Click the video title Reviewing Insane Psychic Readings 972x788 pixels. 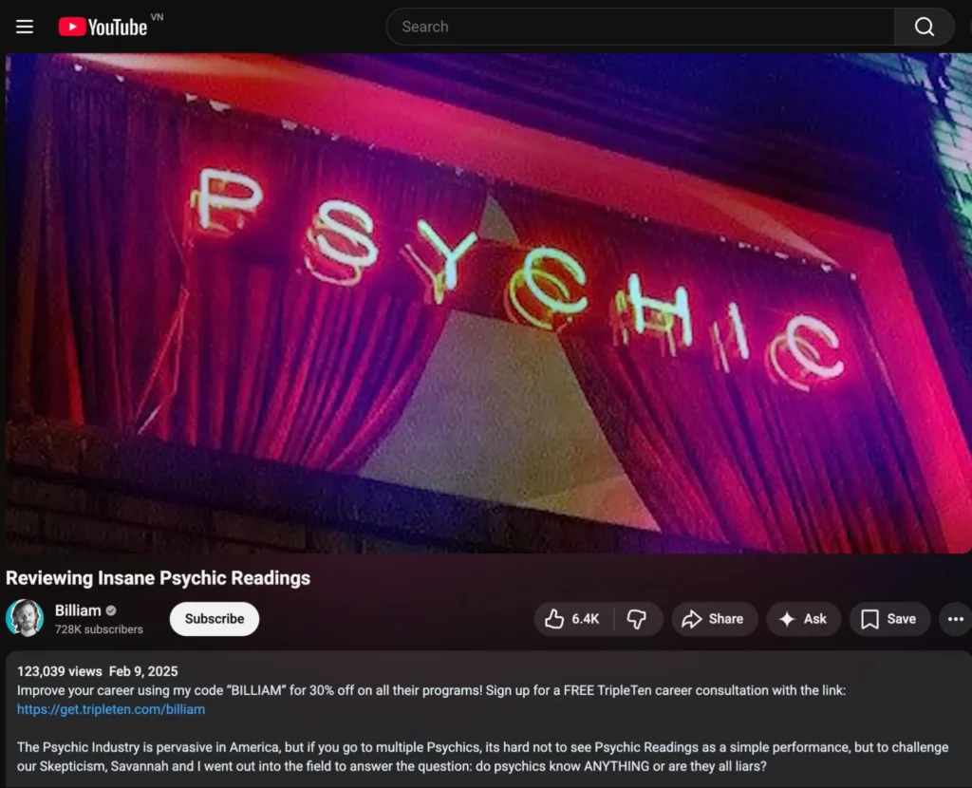pos(158,577)
